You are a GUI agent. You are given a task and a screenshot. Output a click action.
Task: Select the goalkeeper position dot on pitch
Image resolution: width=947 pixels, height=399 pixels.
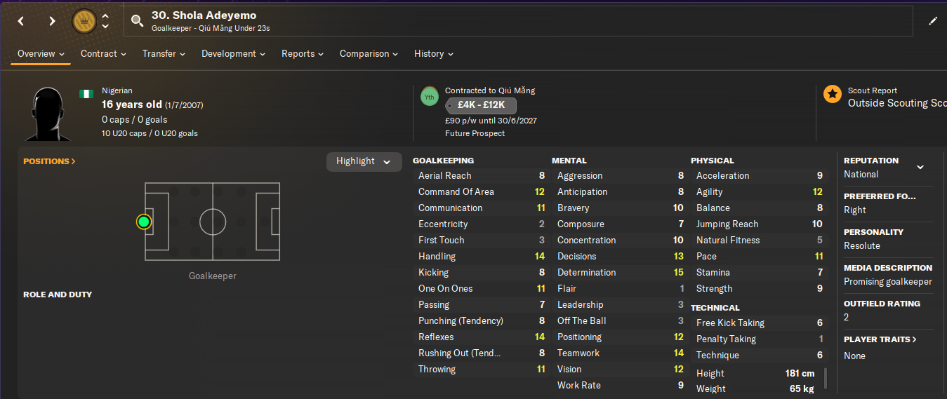click(144, 222)
